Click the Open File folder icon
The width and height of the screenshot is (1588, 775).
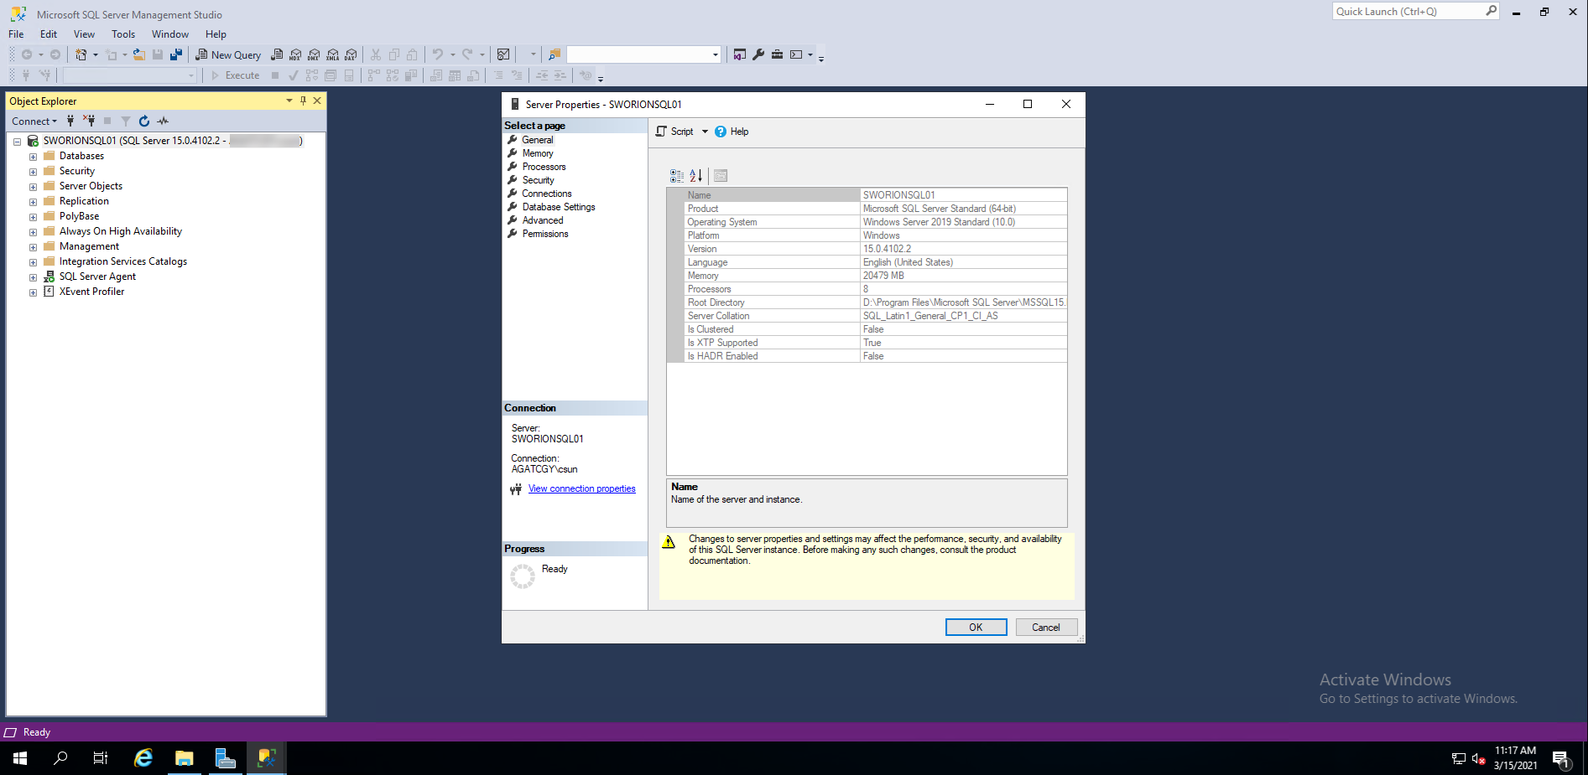[139, 54]
